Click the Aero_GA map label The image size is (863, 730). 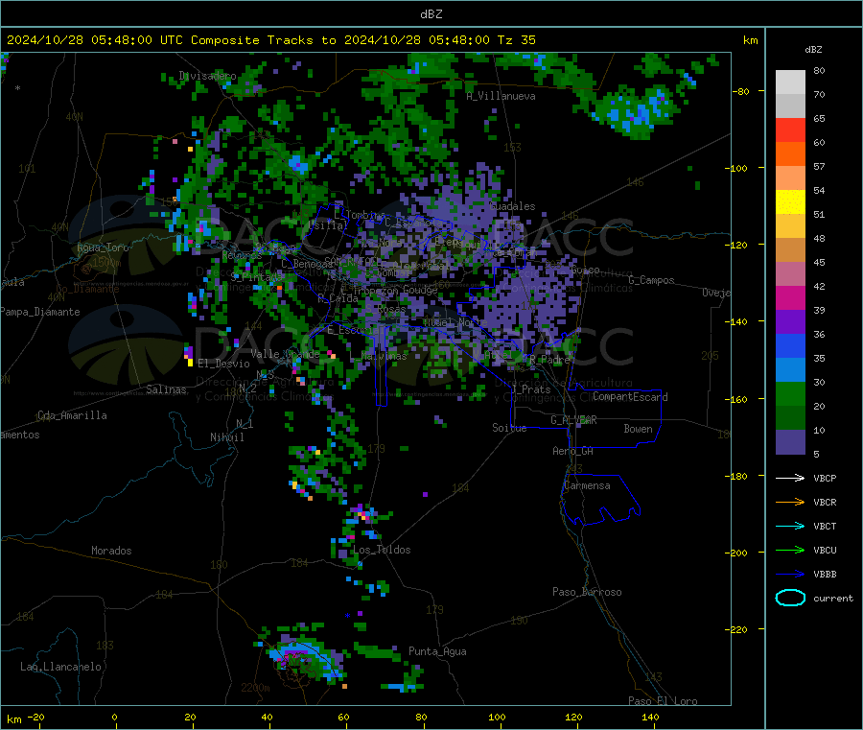click(x=572, y=451)
